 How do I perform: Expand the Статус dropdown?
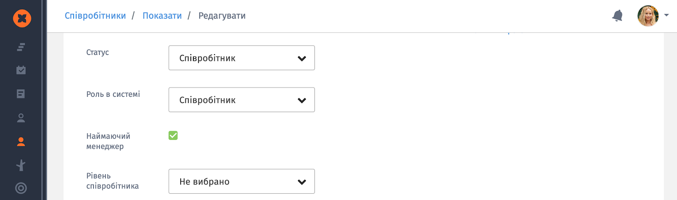coord(242,58)
